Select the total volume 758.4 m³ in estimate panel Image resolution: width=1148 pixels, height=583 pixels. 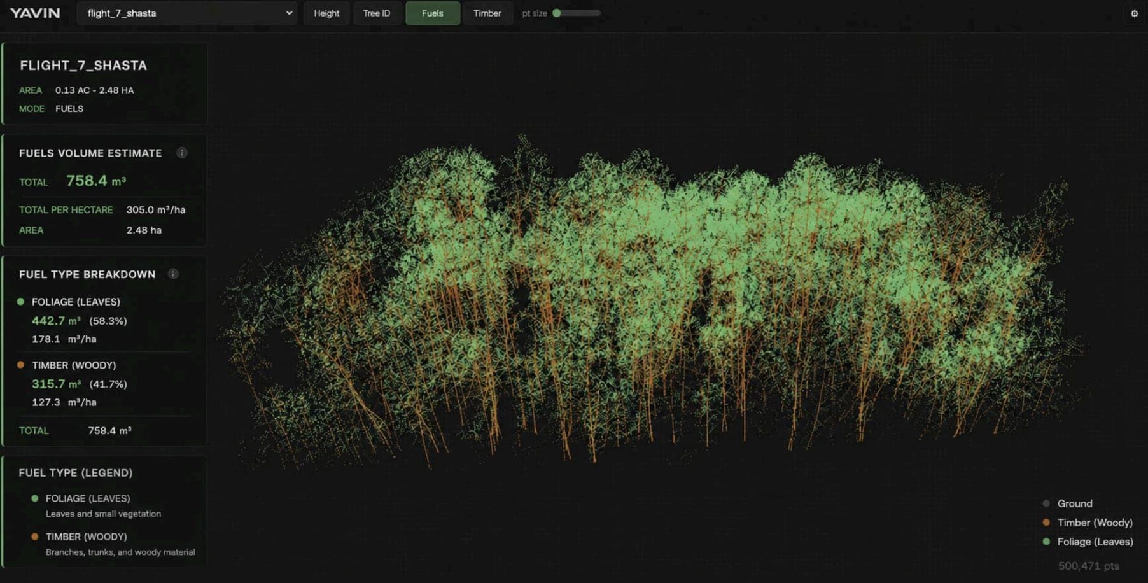[x=96, y=181]
